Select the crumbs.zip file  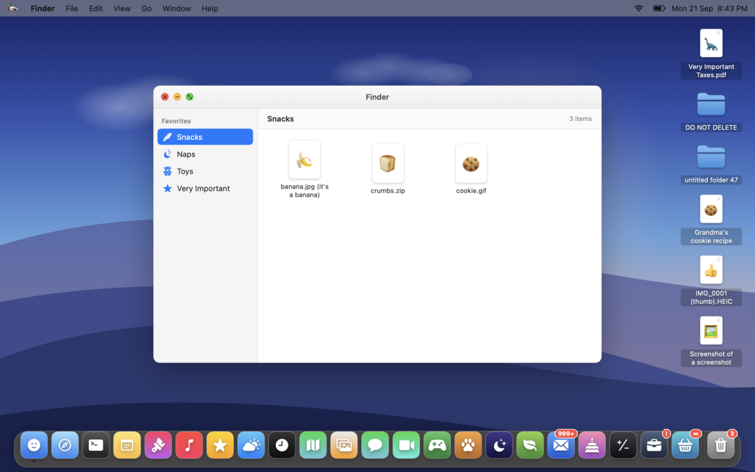(x=387, y=169)
